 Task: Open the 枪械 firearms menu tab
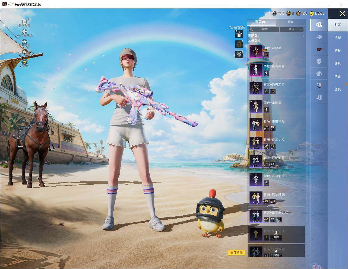[338, 38]
